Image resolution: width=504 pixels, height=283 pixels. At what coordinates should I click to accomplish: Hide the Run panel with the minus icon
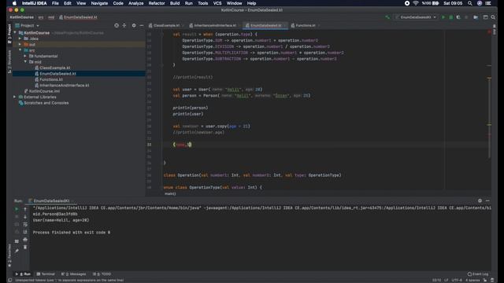click(487, 200)
